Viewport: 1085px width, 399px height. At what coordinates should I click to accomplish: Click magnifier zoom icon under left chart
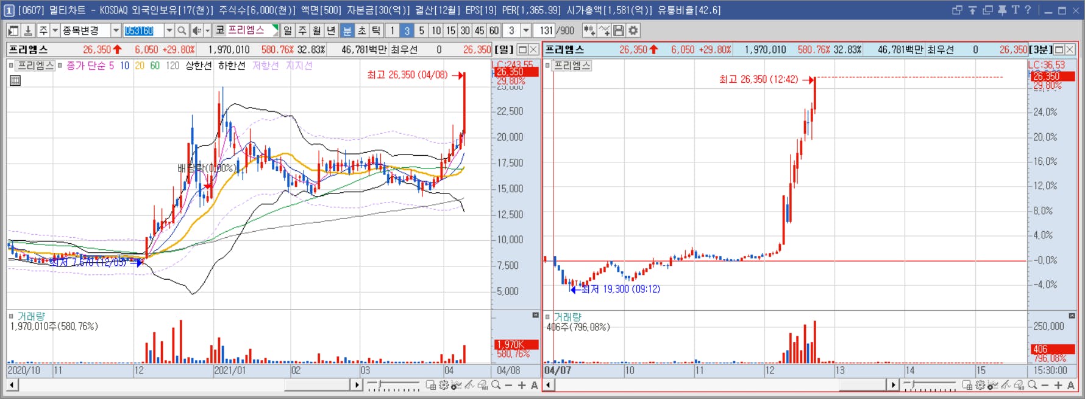(496, 385)
